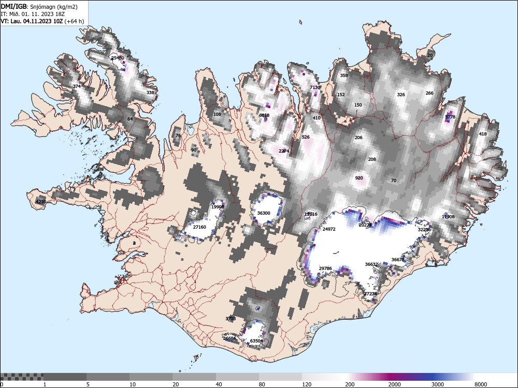Click the map value 70
This screenshot has width=518, height=388.
(394, 181)
